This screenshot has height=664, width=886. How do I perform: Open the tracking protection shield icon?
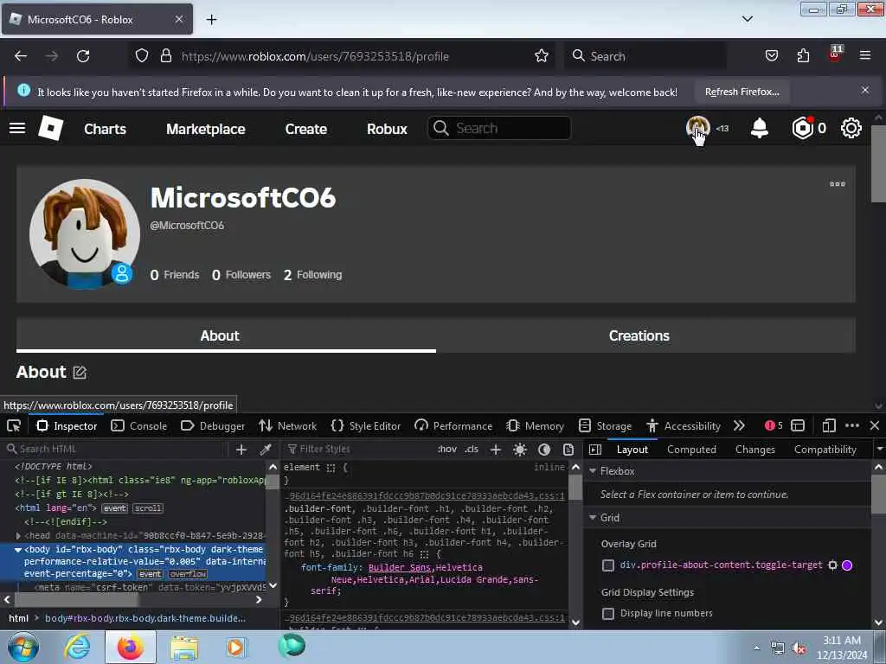(x=142, y=56)
